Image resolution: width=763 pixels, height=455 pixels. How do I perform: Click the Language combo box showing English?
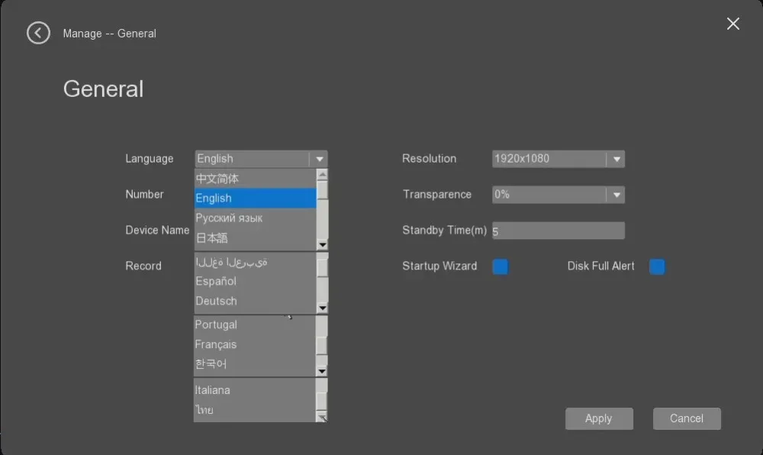[261, 159]
